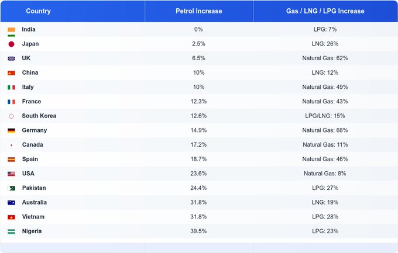Click Spain's 18.7% petrol increase value

pyautogui.click(x=199, y=159)
